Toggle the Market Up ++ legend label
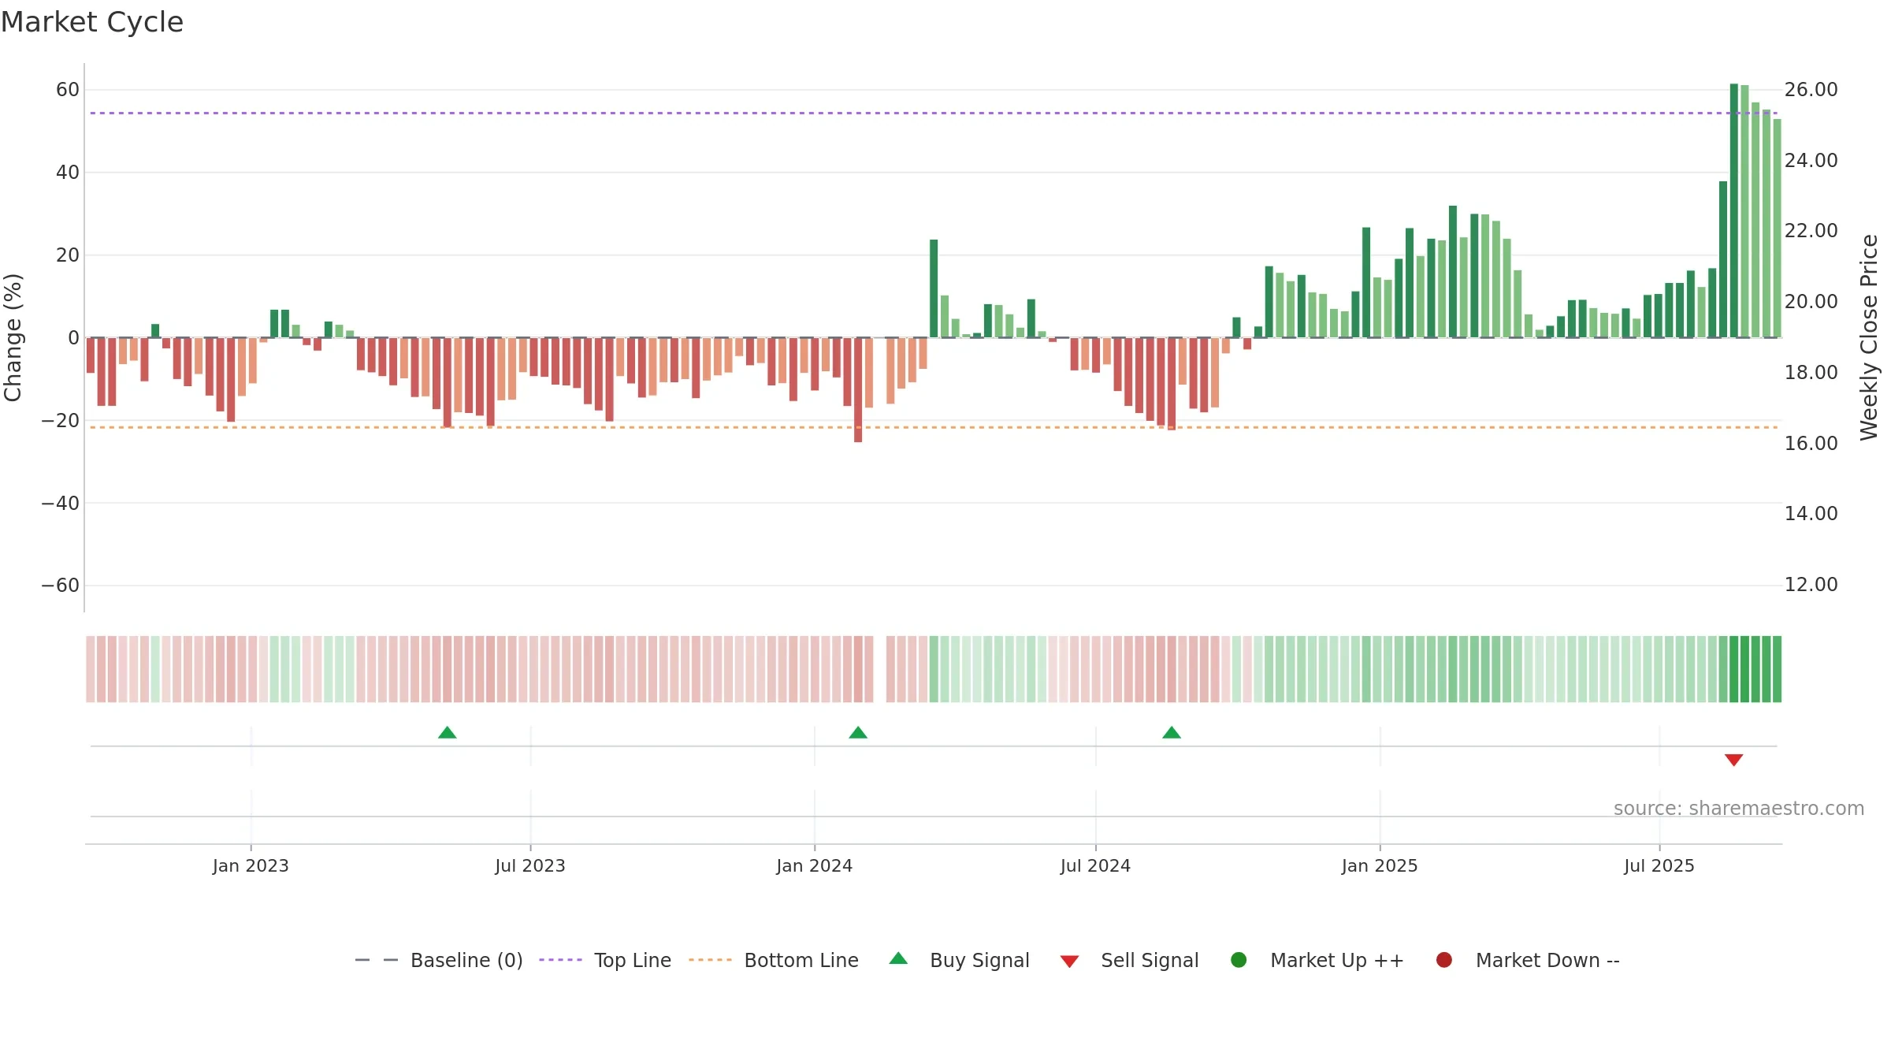 point(1337,960)
